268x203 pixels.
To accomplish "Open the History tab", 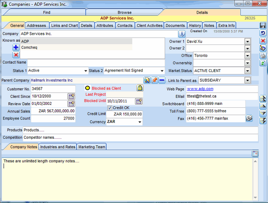I will [195, 26].
